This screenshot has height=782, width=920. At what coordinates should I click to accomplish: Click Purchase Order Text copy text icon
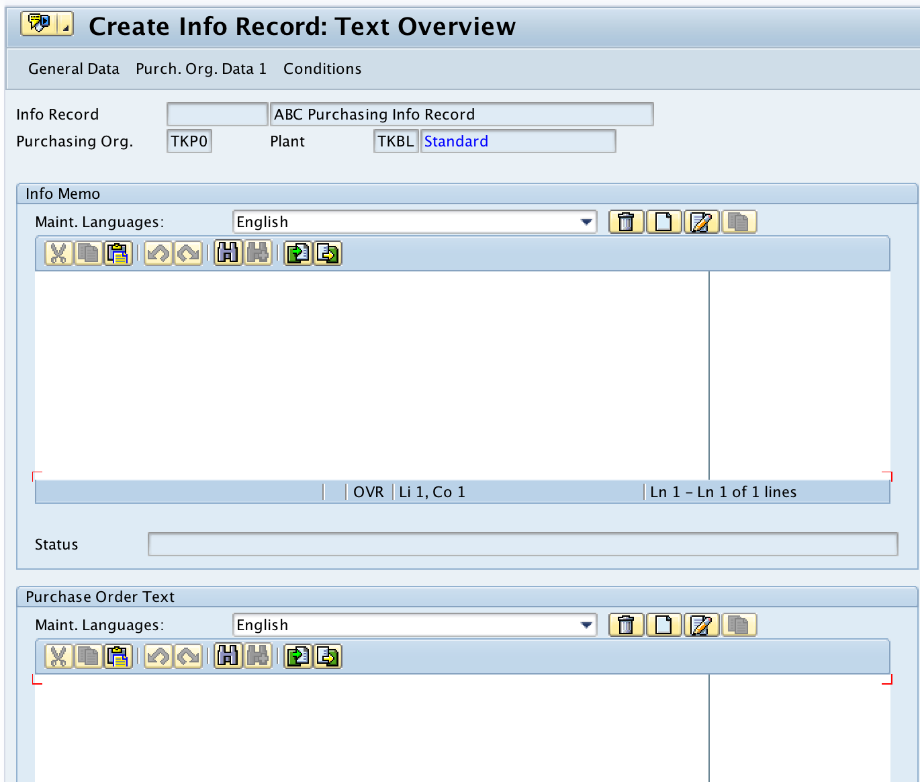pyautogui.click(x=739, y=625)
